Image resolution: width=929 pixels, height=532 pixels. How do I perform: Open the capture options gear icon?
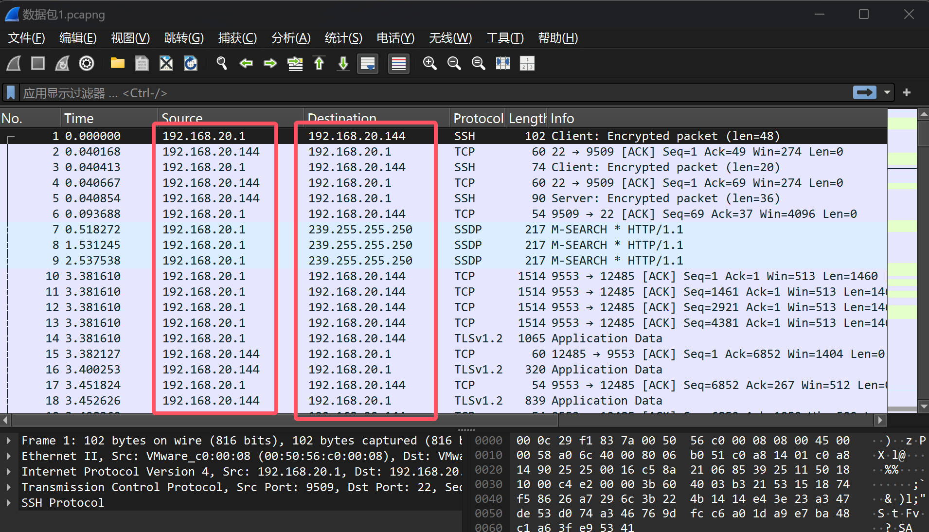[x=87, y=64]
